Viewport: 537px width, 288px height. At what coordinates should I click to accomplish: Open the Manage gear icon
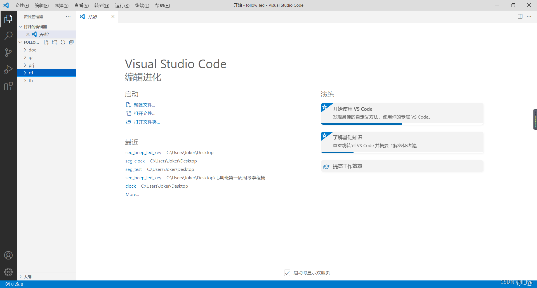[x=8, y=272]
